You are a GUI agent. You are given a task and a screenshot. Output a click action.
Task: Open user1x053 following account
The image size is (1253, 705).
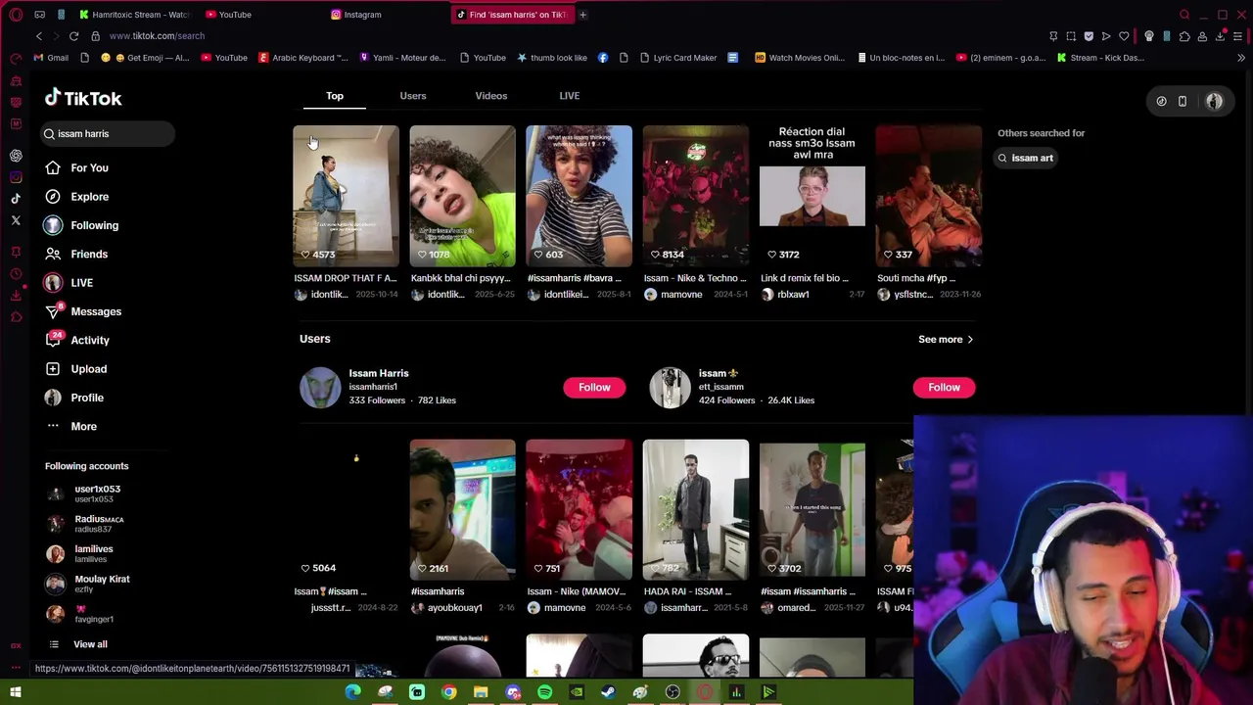(83, 493)
